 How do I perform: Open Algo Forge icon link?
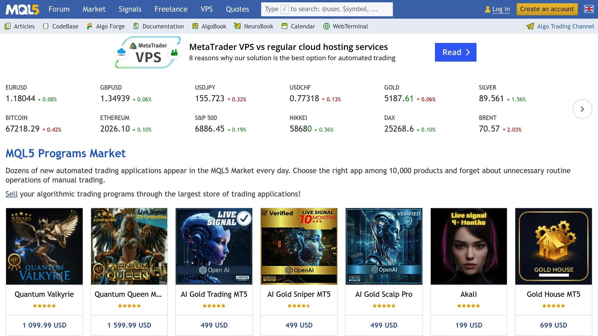(90, 26)
